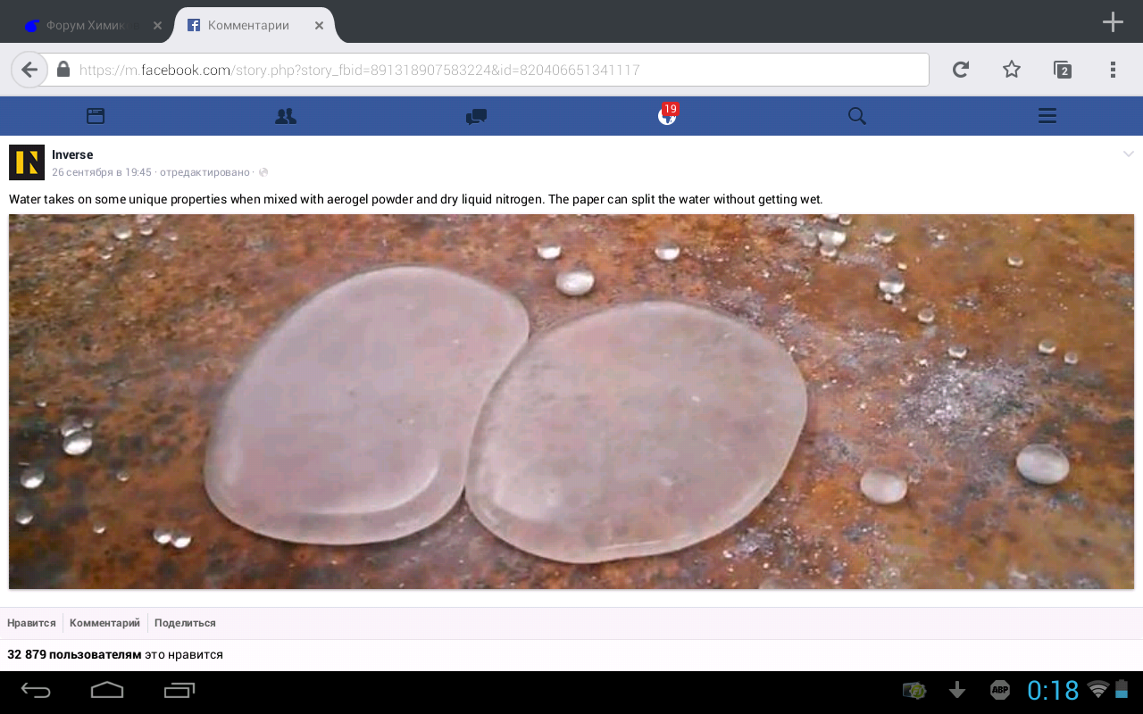Screen dimensions: 1143x714
Task: Click the Комментарий link
Action: 104,623
